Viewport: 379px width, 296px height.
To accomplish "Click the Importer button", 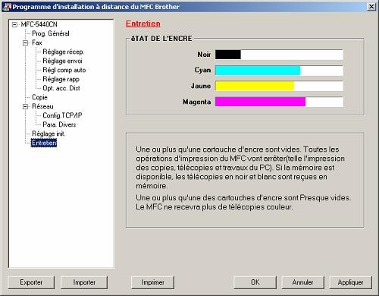I will [84, 282].
